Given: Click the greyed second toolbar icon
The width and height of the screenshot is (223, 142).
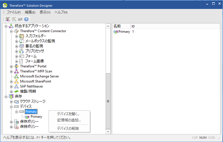Looking at the screenshot, I should point(14,19).
